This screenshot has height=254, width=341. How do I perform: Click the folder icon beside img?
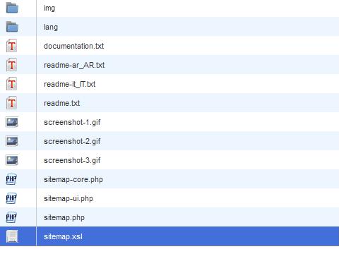tap(12, 8)
